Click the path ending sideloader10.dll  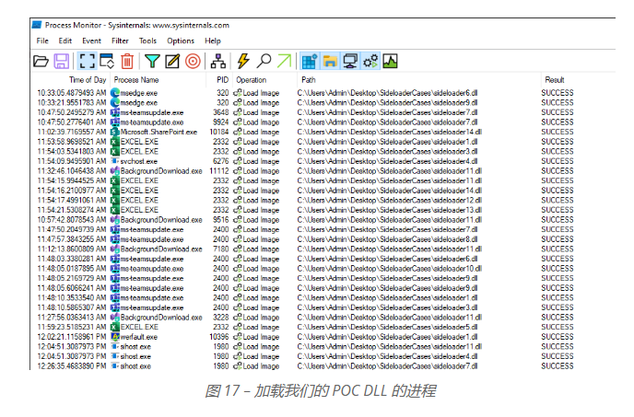click(x=390, y=268)
